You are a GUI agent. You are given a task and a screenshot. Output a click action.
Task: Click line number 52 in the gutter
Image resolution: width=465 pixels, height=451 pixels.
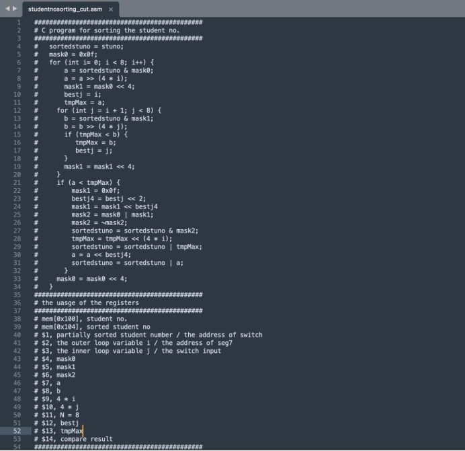coord(17,430)
